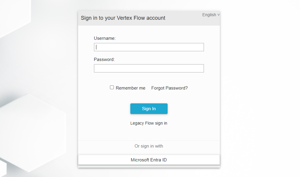Screen dimensions: 300x177
Task: Open the English language dropdown
Action: point(209,15)
